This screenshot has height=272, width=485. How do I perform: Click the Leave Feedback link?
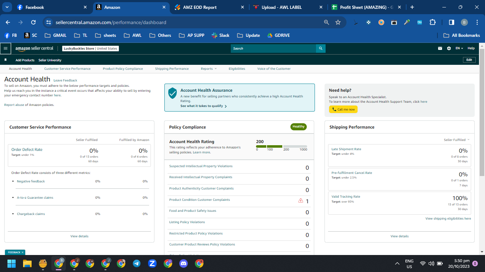65,80
